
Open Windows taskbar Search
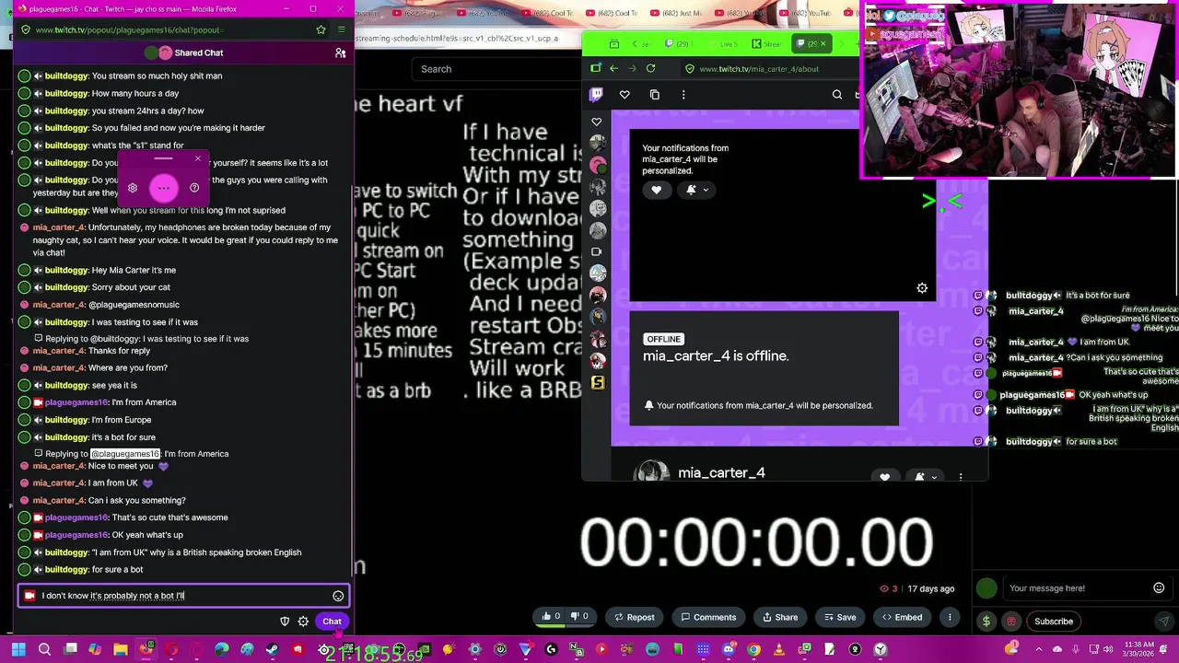point(44,650)
